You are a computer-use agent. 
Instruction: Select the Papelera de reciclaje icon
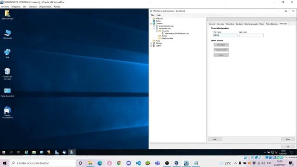pyautogui.click(x=7, y=74)
